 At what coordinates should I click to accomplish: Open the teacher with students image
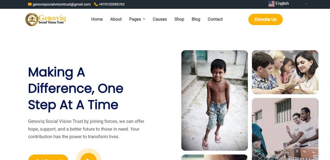coord(285,72)
